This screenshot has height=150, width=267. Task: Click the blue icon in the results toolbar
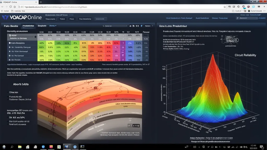tap(142, 26)
